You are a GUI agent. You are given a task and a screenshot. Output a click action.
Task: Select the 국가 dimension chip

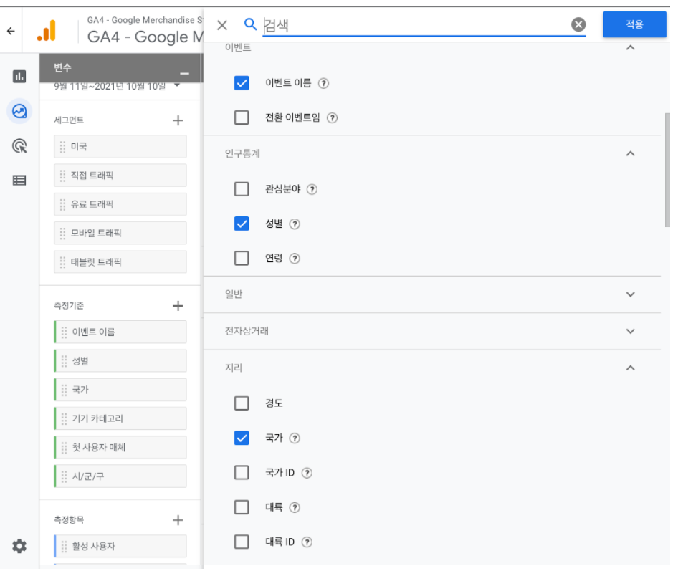point(120,390)
